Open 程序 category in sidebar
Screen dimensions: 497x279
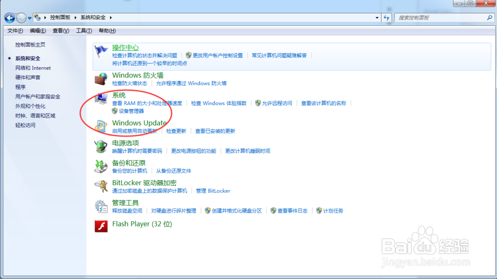pos(20,87)
